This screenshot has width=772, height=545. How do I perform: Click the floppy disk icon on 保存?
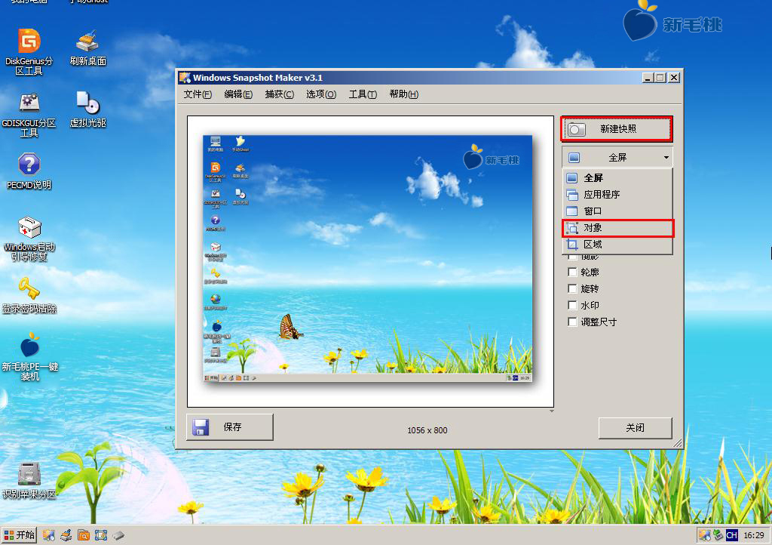(201, 426)
